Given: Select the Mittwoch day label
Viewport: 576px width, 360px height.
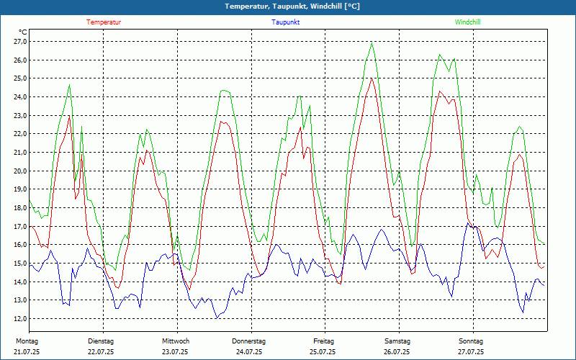Looking at the screenshot, I should click(176, 341).
